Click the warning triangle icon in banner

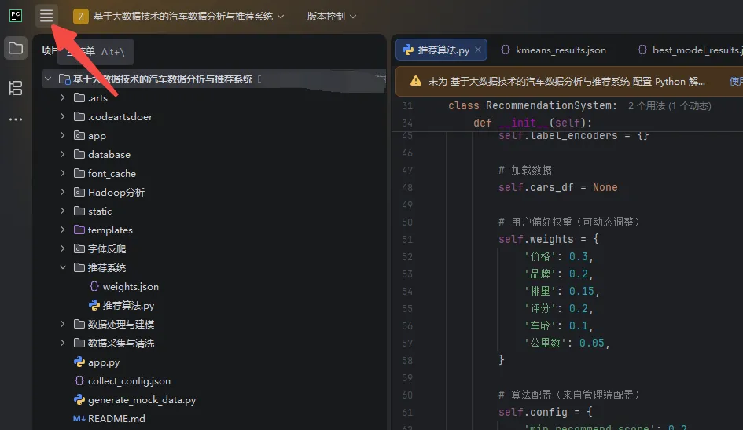[x=416, y=81]
